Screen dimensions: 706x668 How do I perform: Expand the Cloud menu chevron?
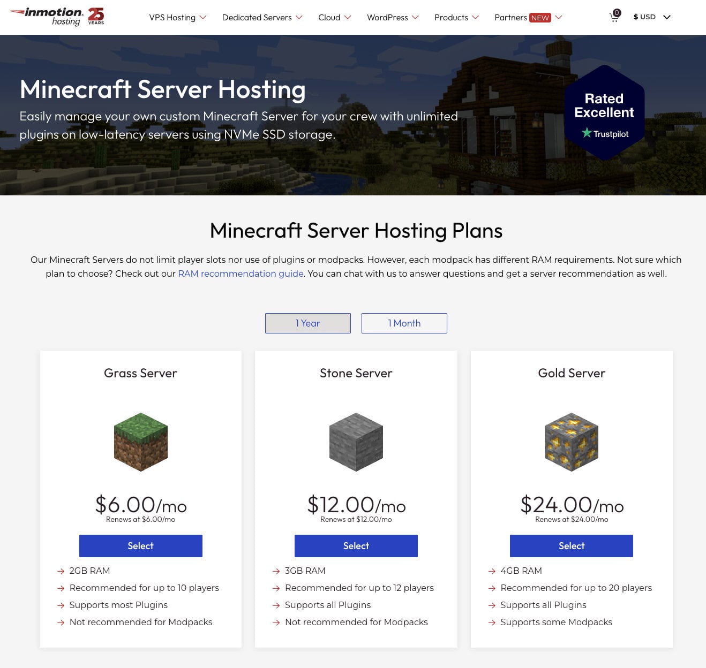348,17
